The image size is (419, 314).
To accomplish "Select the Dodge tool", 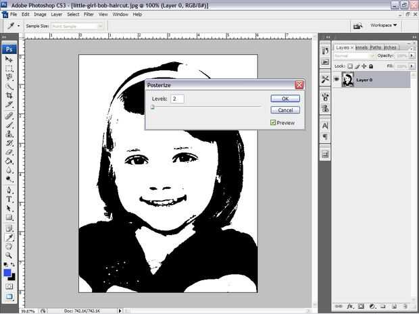I will tap(9, 179).
